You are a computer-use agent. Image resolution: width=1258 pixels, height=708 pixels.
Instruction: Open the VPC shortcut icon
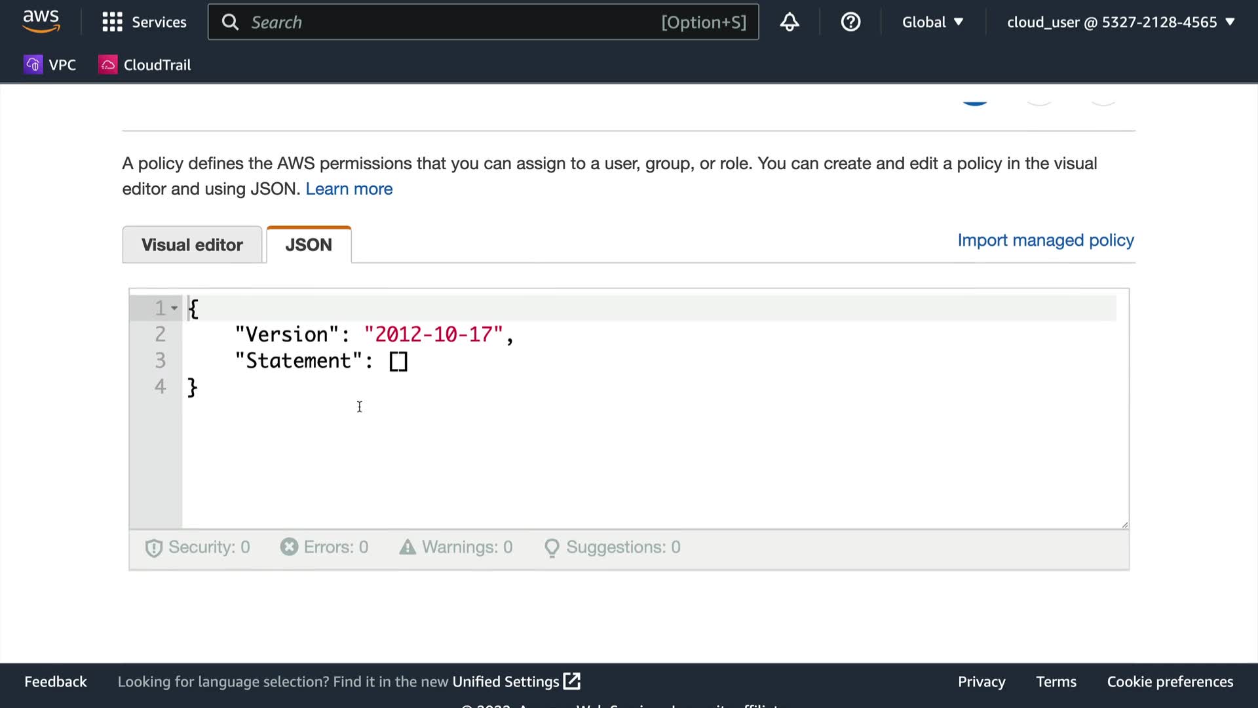[33, 65]
